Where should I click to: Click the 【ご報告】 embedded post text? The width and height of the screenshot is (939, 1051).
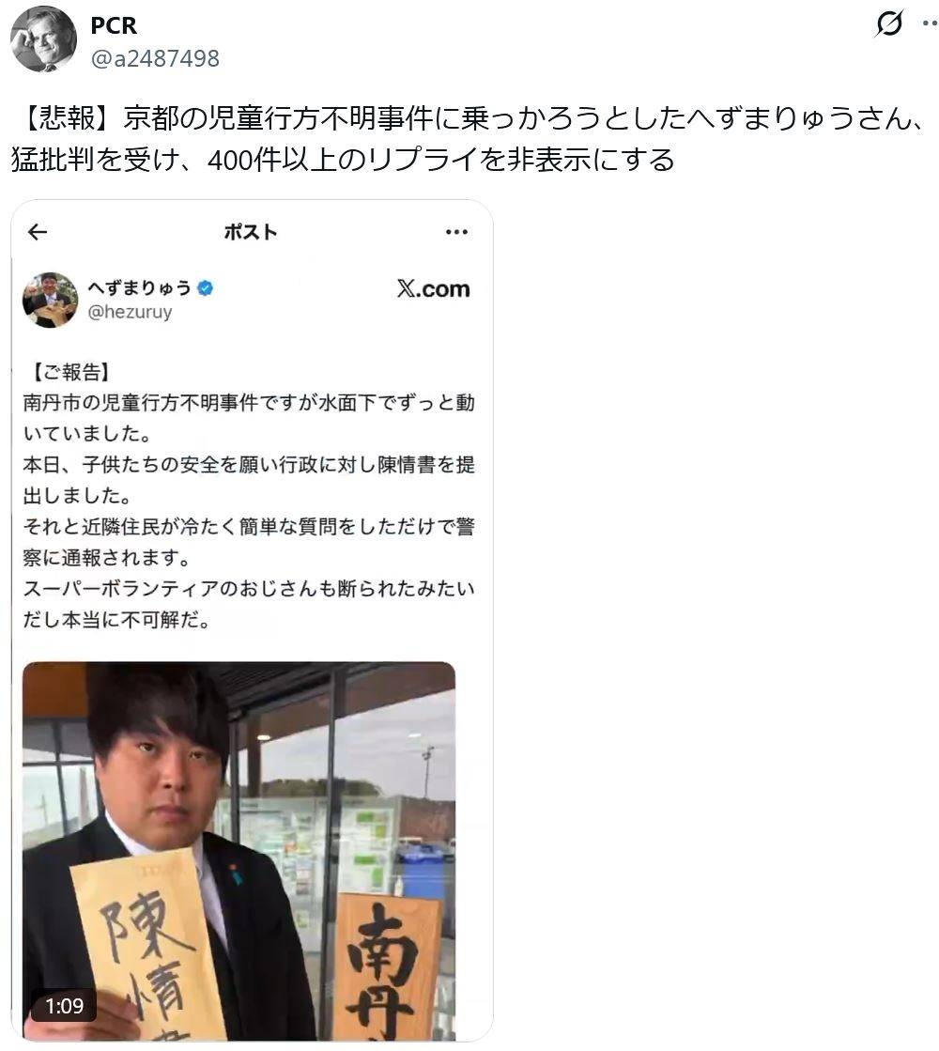249,495
